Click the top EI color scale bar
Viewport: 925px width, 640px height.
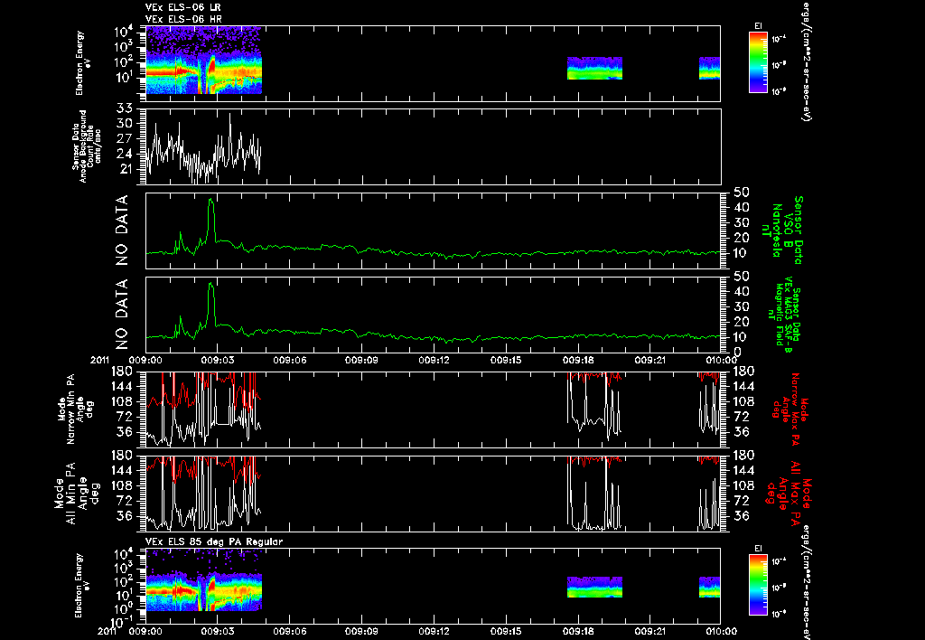pos(758,62)
